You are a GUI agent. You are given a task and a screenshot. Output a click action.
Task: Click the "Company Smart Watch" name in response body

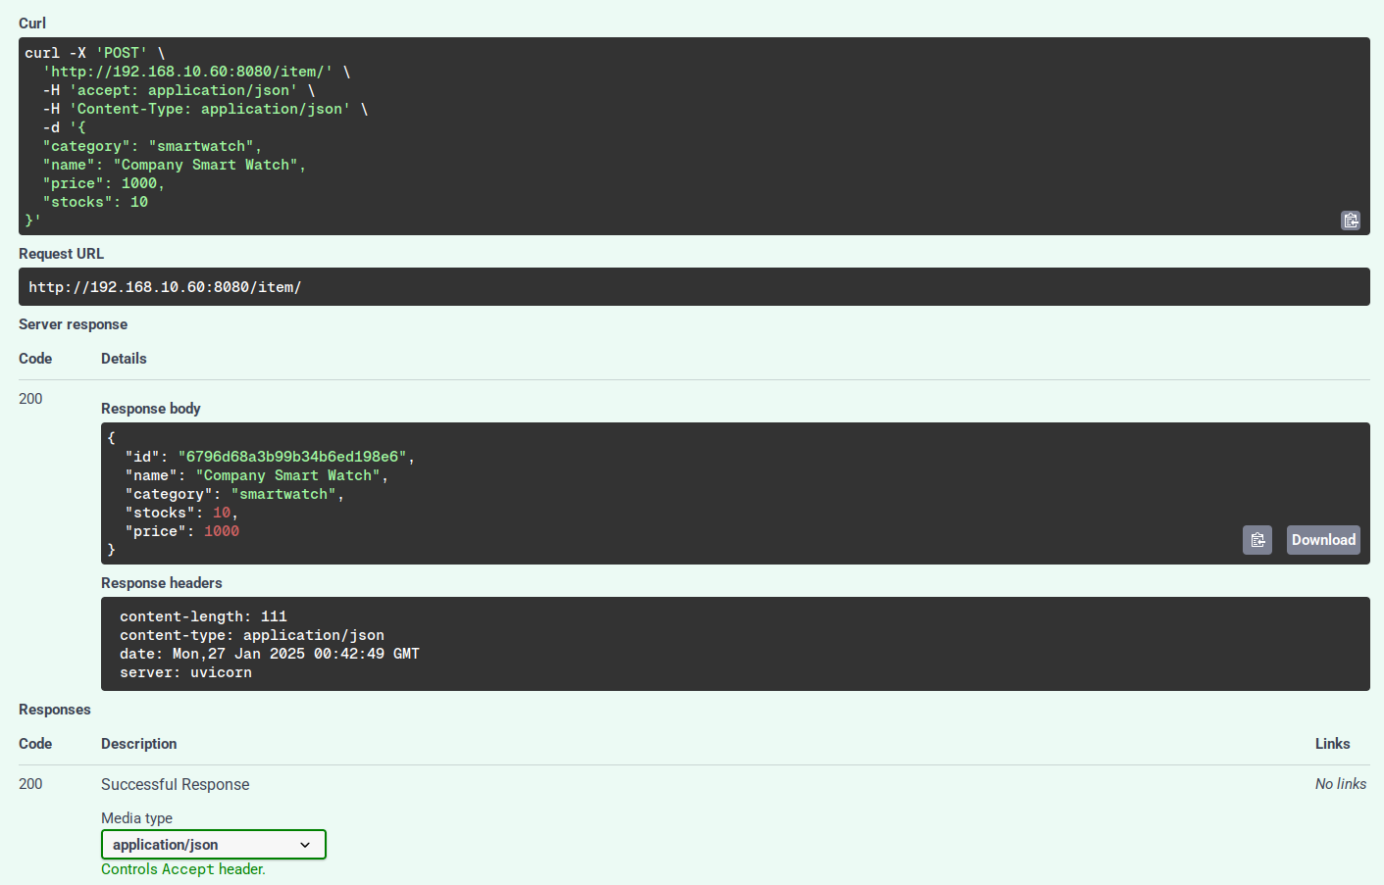287,475
